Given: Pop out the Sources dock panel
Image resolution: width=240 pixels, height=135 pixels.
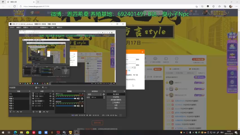Looking at the screenshot, I should (x=53, y=91).
